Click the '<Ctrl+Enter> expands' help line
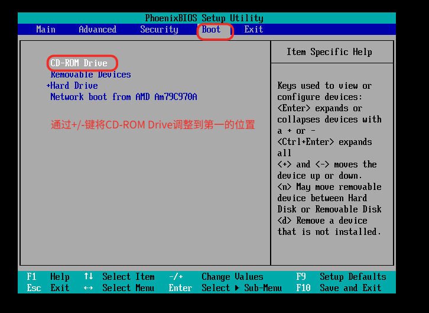The image size is (429, 313). (324, 142)
